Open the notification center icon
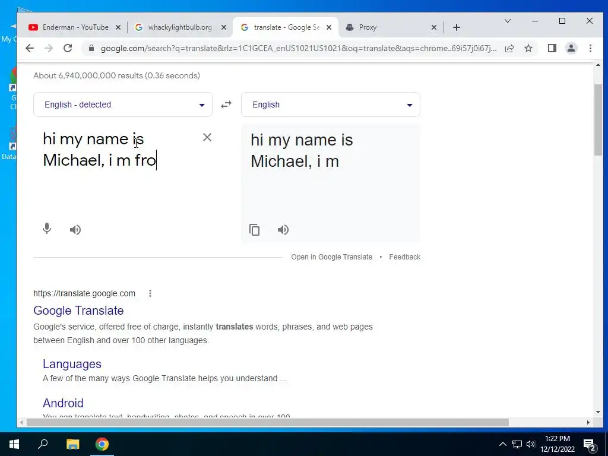The image size is (608, 456). coord(590,445)
